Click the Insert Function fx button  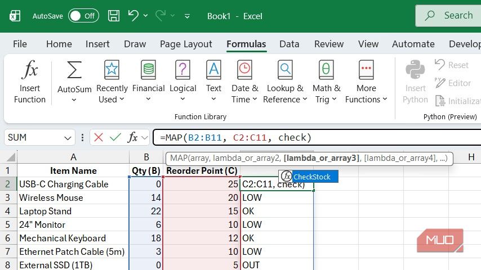click(x=30, y=82)
